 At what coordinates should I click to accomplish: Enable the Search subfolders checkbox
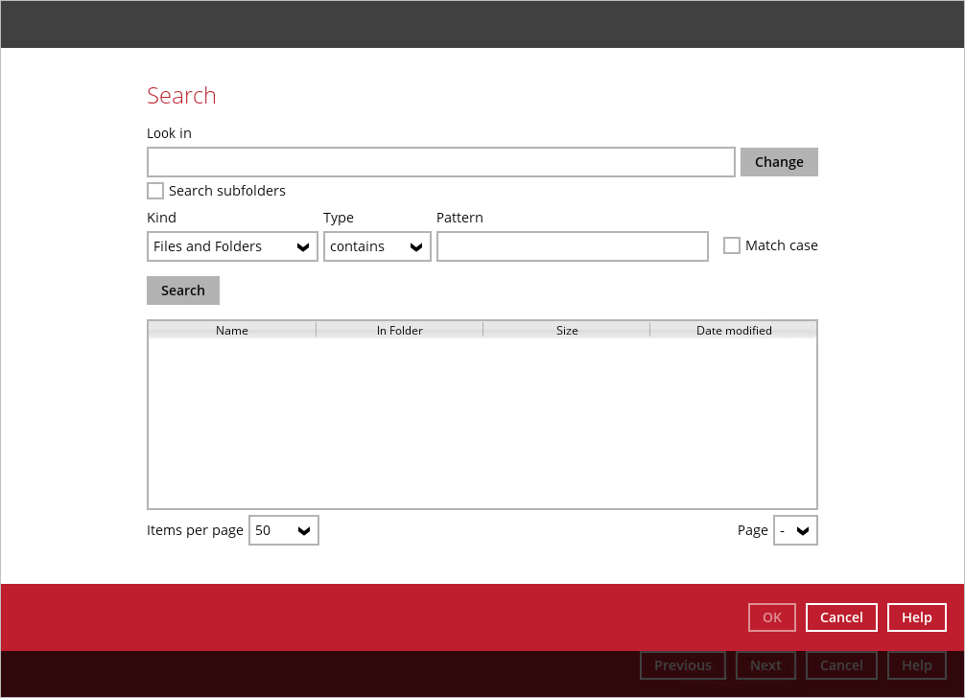(155, 191)
